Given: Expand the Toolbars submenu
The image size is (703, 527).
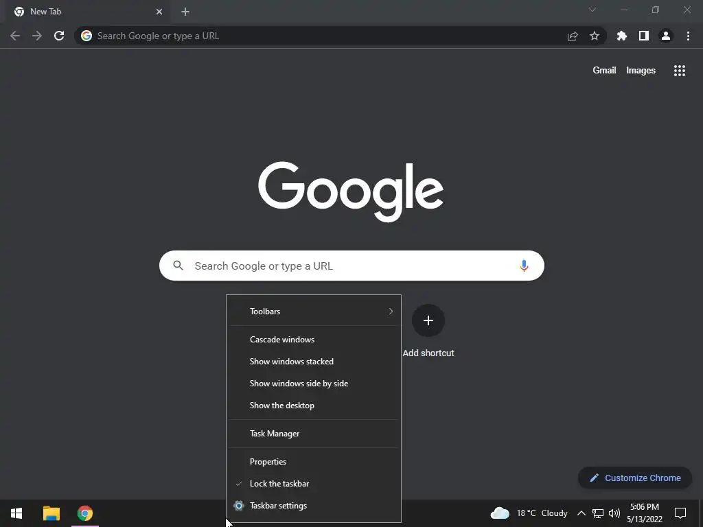Looking at the screenshot, I should click(314, 311).
